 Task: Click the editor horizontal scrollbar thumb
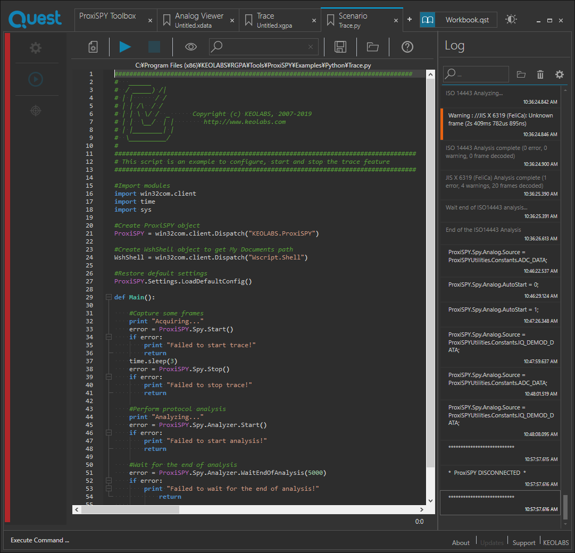tap(130, 509)
